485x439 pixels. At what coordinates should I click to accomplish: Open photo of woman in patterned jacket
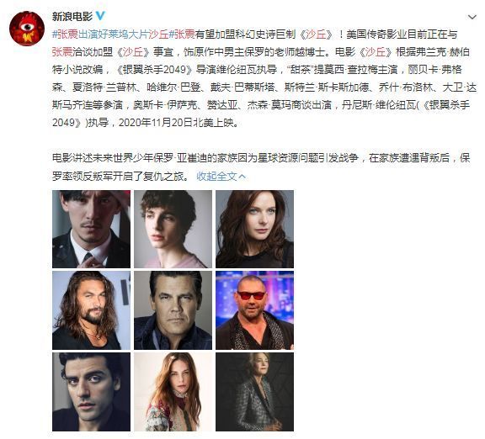click(173, 392)
